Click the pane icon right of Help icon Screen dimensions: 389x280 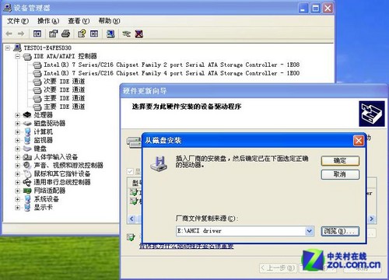coord(94,33)
